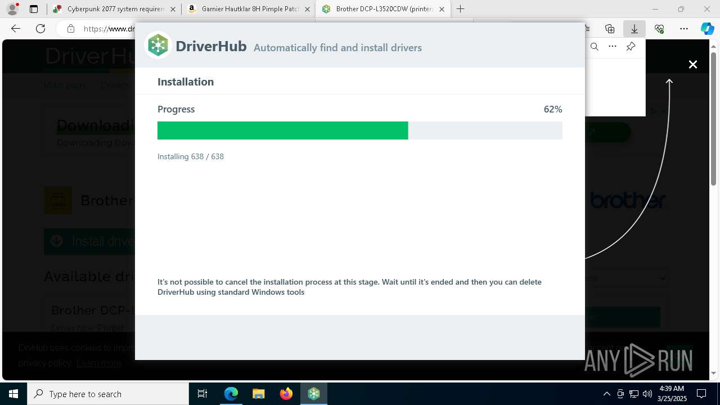Click the Install driver button on the webpage
The width and height of the screenshot is (720, 405).
tap(90, 241)
